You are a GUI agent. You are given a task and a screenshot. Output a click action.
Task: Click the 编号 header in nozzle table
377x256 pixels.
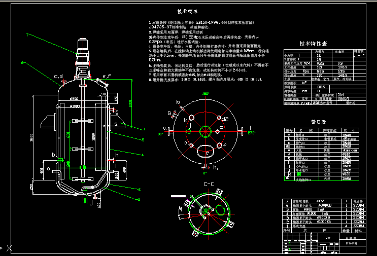pos(289,130)
